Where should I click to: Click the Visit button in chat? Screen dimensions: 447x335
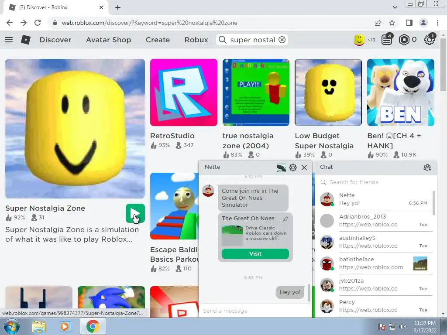pos(255,254)
